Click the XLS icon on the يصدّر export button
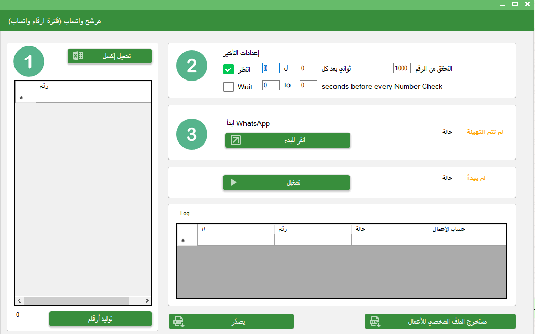Viewport: 535px width, 334px height. point(178,322)
